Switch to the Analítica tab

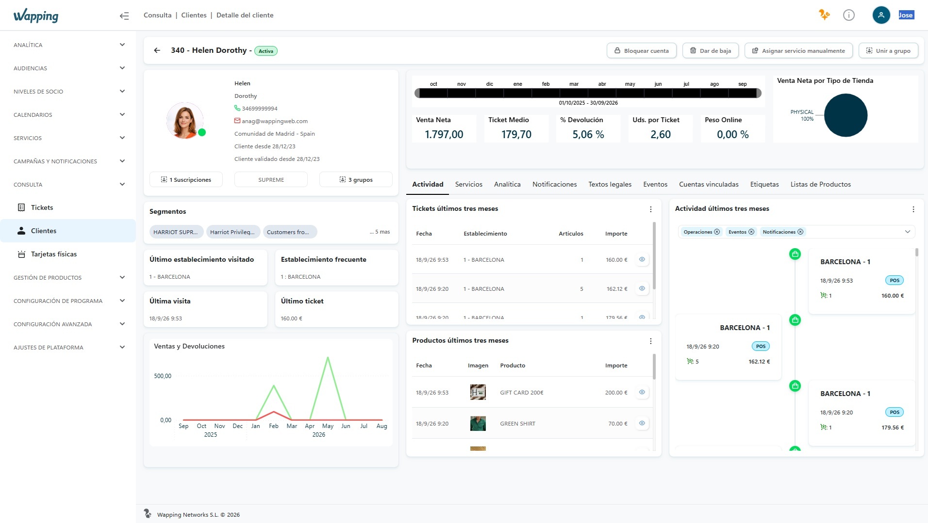click(507, 185)
